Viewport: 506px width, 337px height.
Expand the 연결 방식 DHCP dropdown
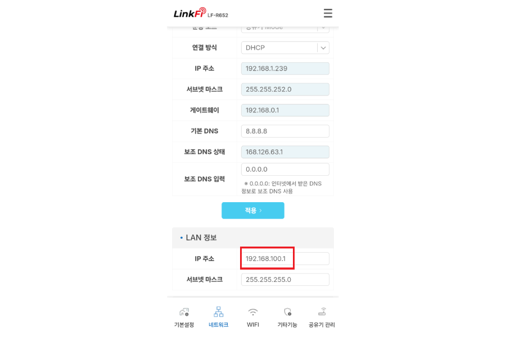click(x=285, y=48)
